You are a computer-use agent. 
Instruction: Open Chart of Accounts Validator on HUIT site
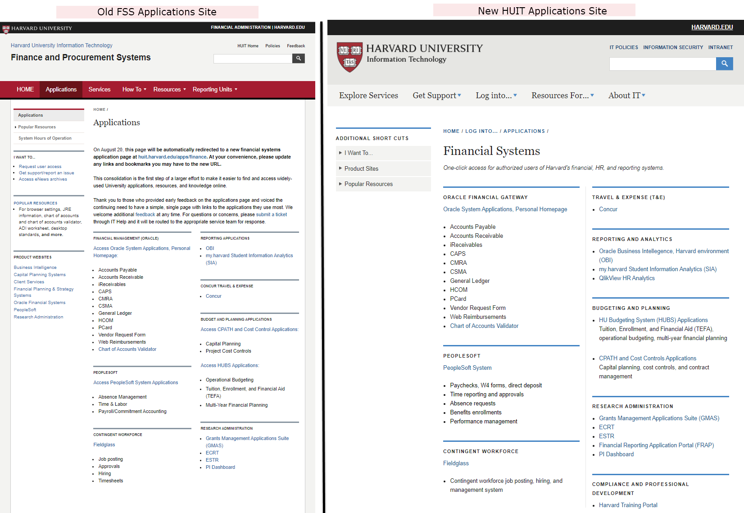tap(484, 326)
